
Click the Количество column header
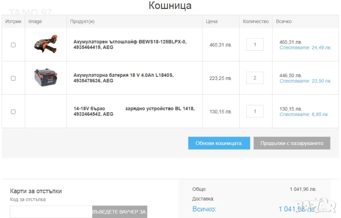coord(256,21)
